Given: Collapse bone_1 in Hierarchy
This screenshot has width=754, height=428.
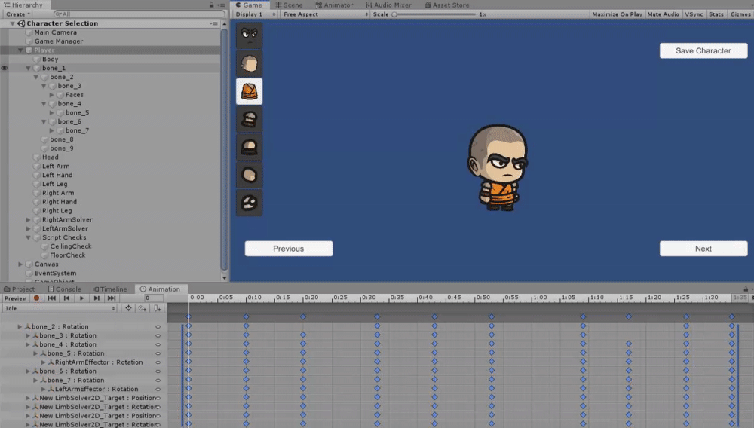Looking at the screenshot, I should point(28,69).
